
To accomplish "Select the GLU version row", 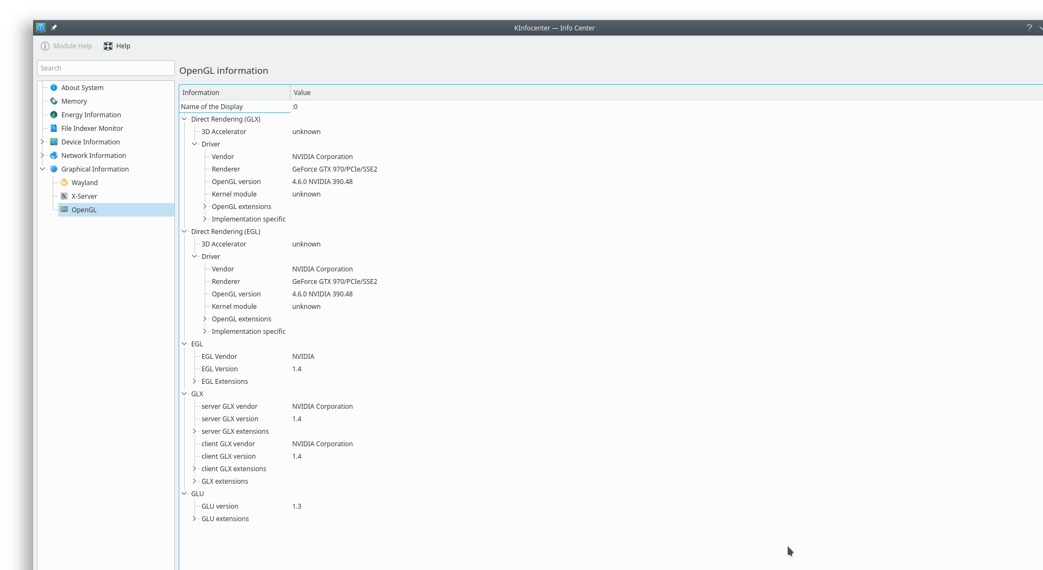I will [611, 506].
